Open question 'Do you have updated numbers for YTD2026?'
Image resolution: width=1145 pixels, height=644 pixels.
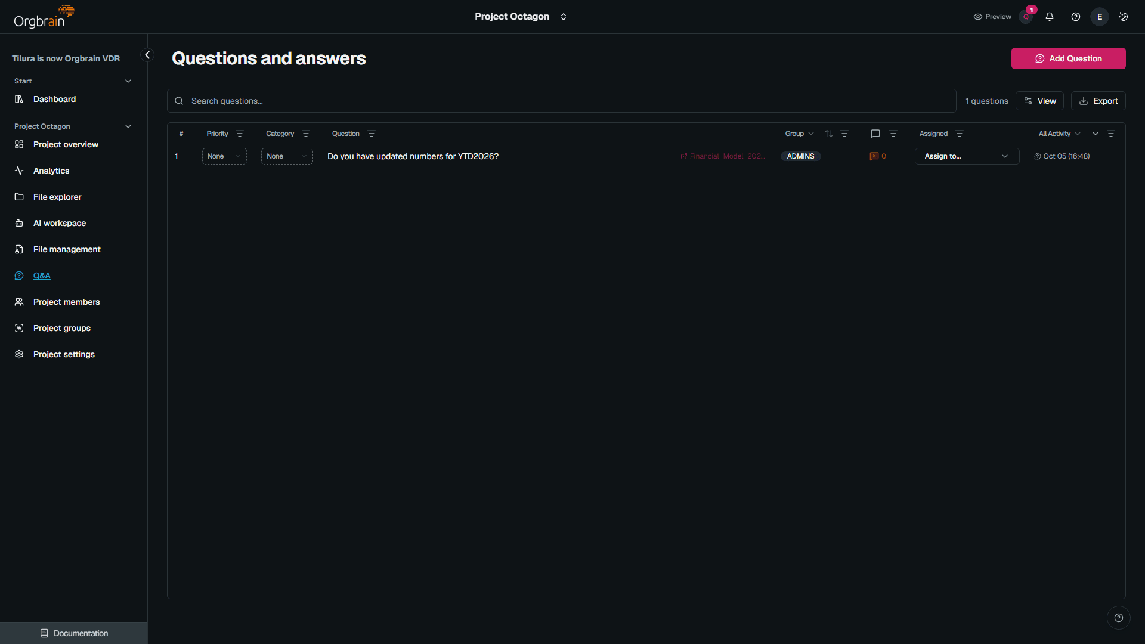tap(413, 156)
